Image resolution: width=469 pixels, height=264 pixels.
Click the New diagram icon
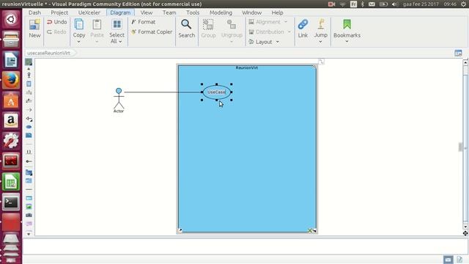[x=34, y=24]
